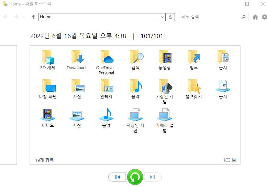Select the 비디오 library

click(x=48, y=118)
